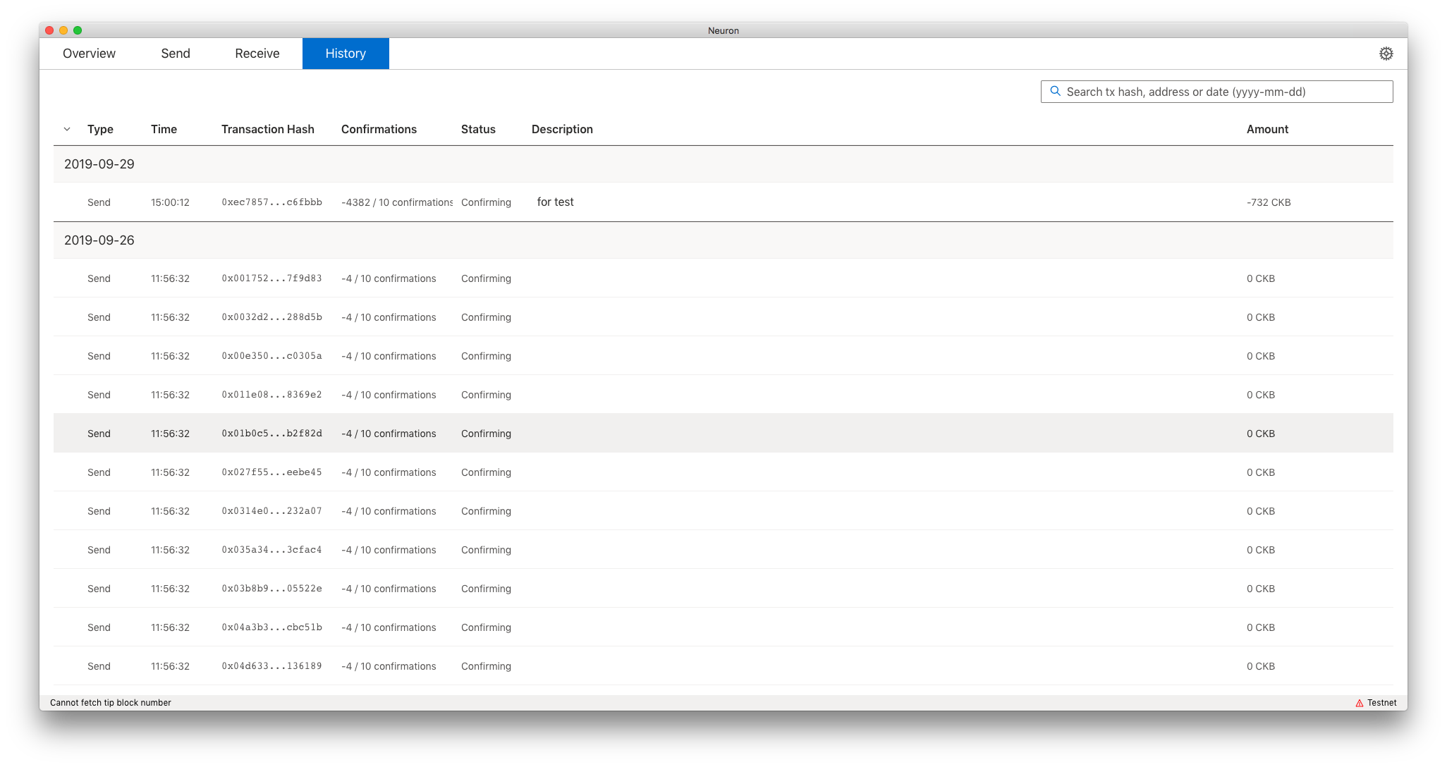Open transaction hash 0x03b8b9...05522e
The image size is (1447, 767).
tap(272, 589)
